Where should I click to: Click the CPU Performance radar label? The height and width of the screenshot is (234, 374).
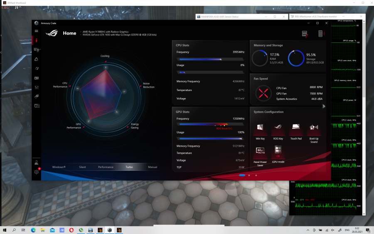(60, 85)
